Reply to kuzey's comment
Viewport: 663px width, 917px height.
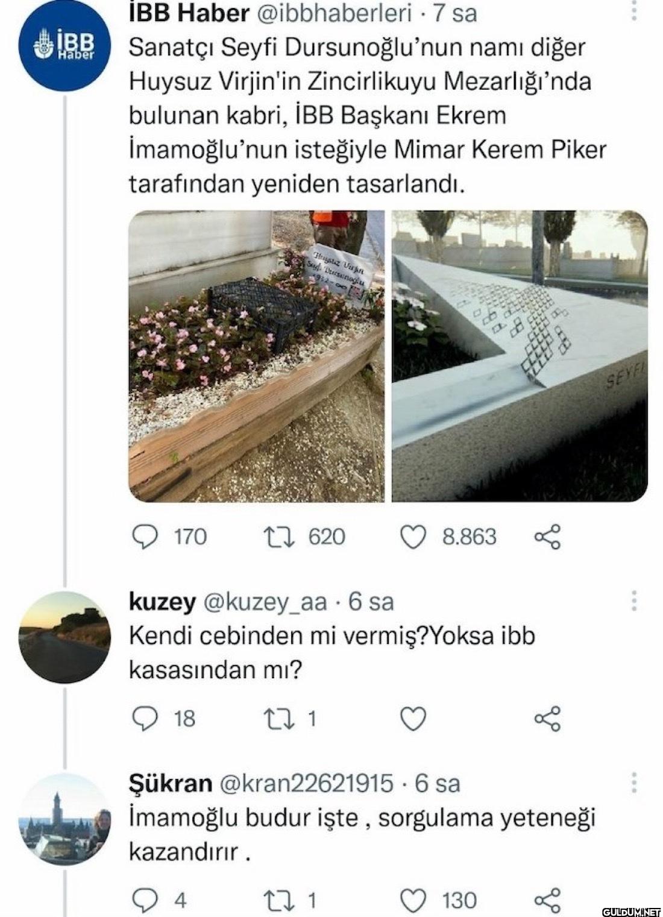(x=144, y=718)
